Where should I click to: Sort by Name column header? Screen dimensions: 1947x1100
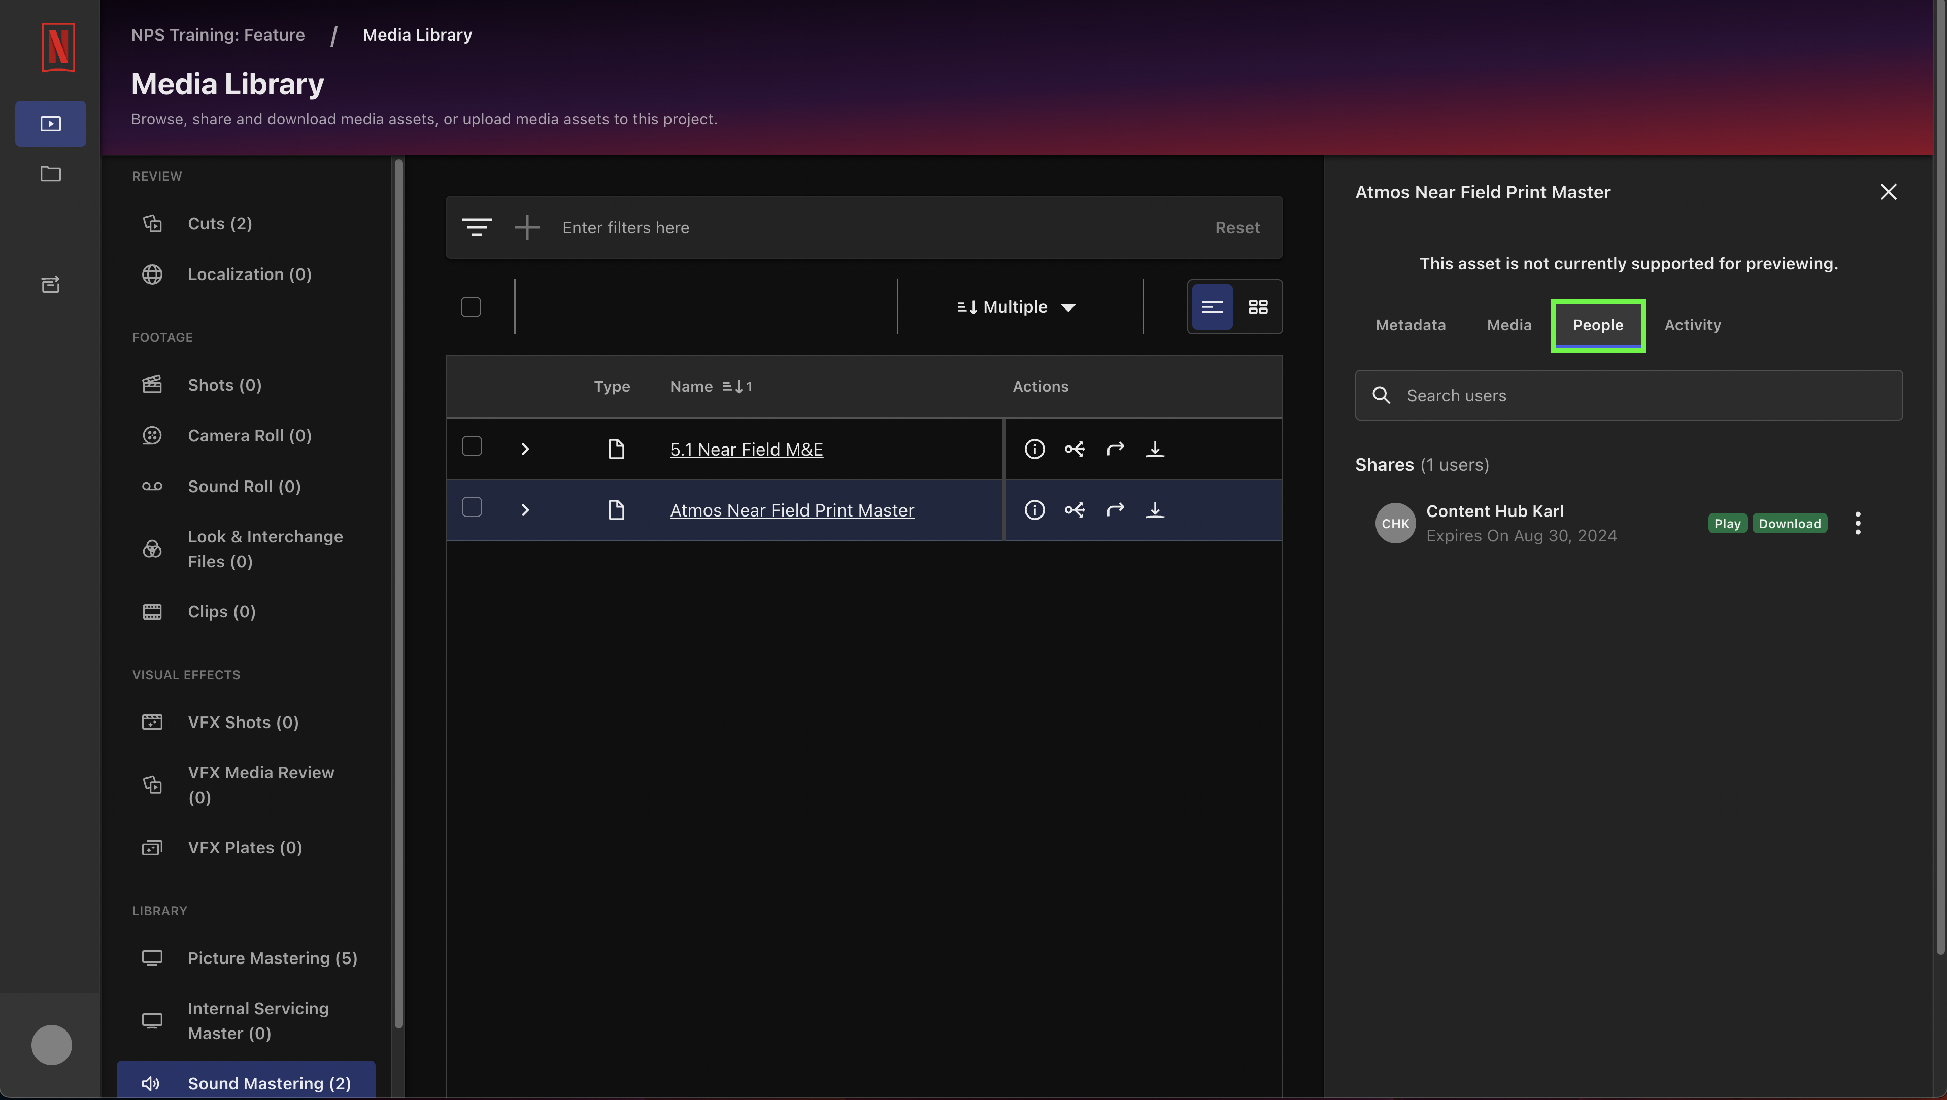[x=711, y=386]
